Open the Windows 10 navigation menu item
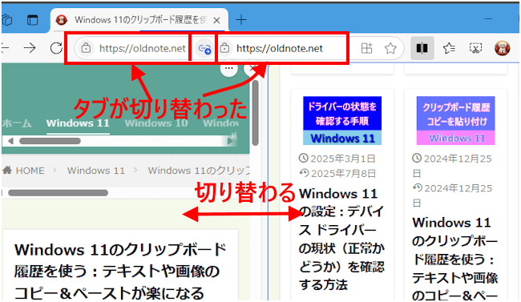The width and height of the screenshot is (521, 302). [156, 123]
